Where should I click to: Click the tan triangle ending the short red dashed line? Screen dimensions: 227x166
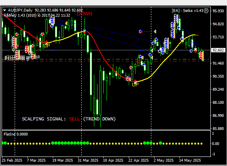click(155, 31)
